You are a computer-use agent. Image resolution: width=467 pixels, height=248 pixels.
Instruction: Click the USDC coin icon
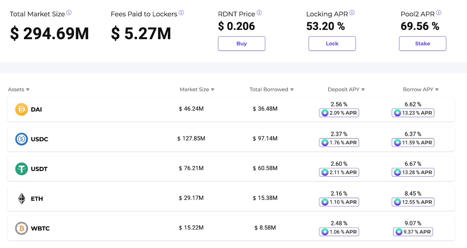click(x=22, y=139)
